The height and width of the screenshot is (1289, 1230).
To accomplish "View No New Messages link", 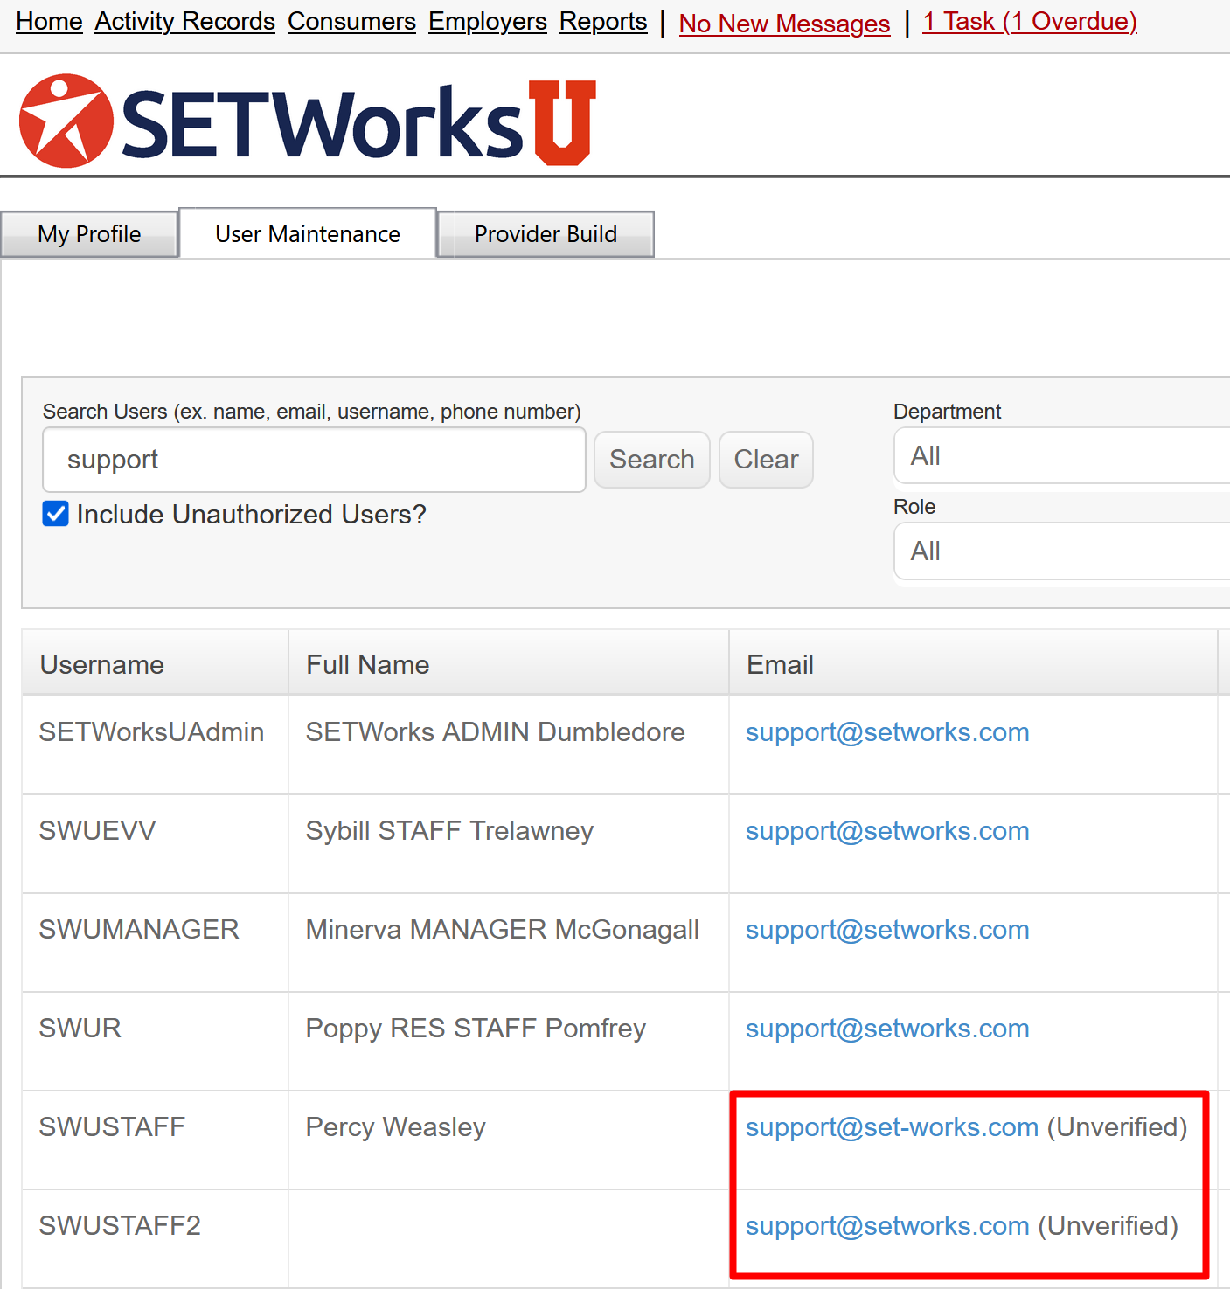I will tap(784, 24).
